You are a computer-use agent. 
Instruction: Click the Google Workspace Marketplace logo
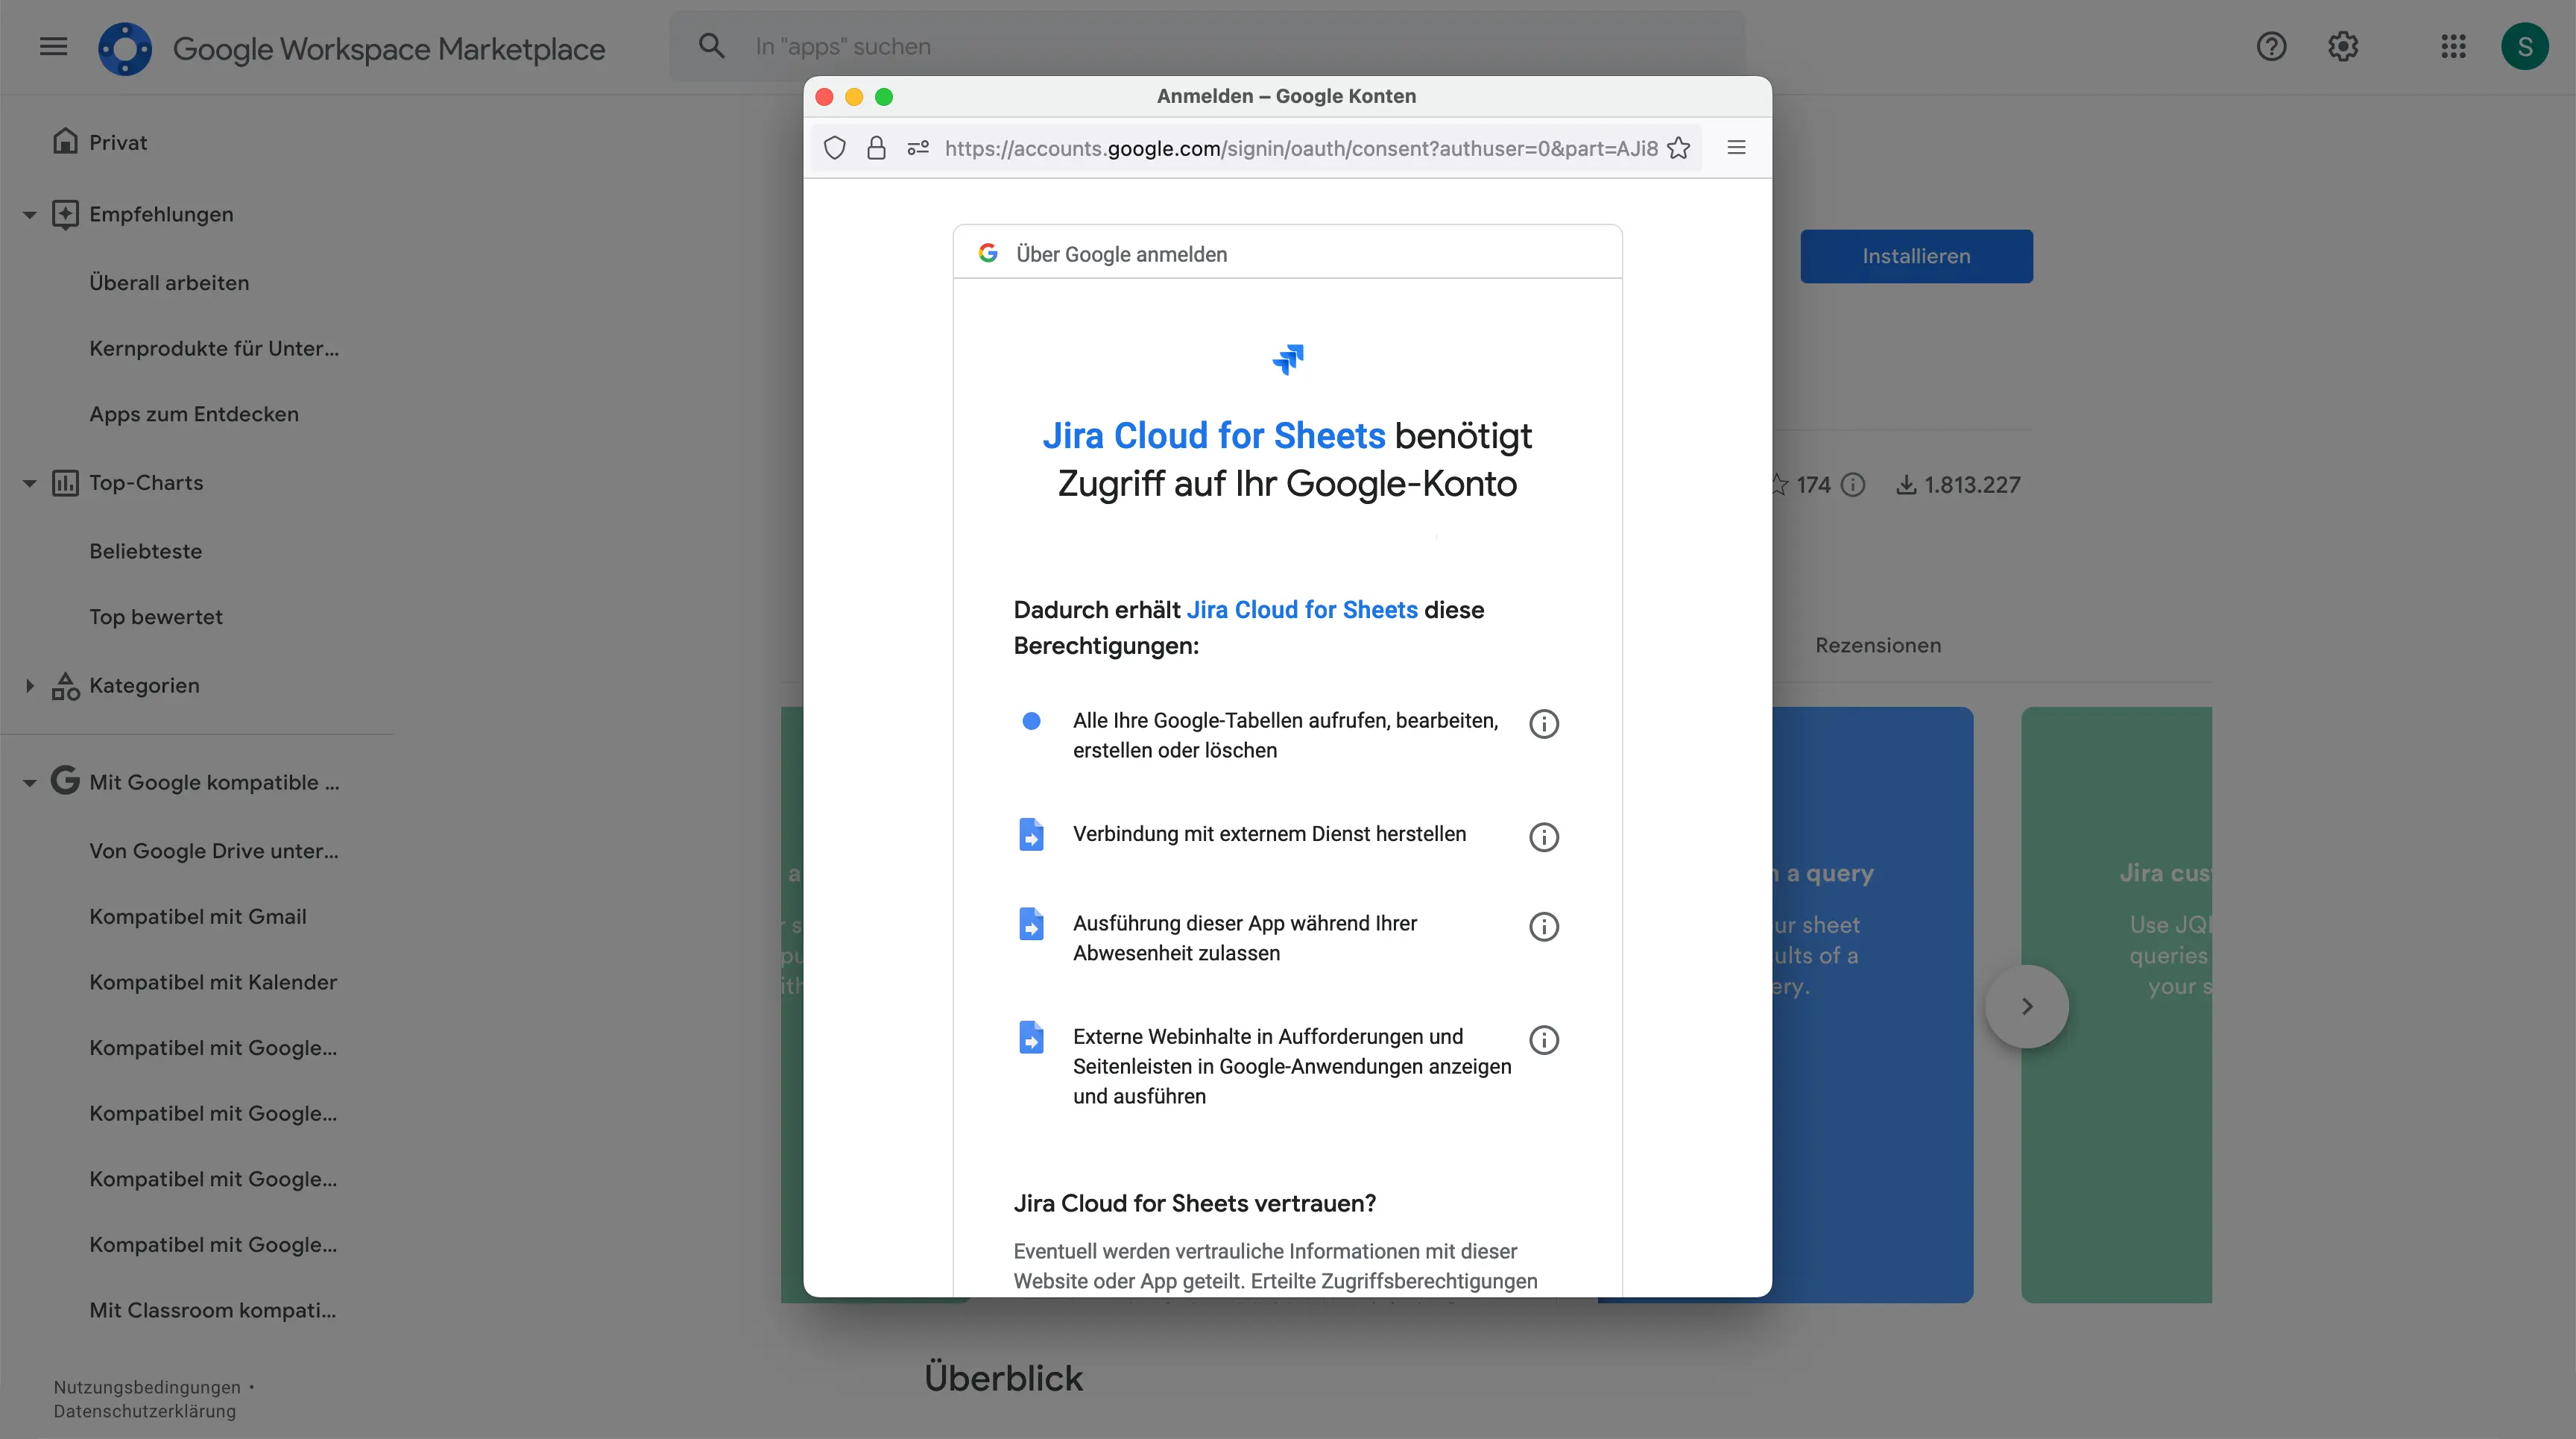[125, 48]
